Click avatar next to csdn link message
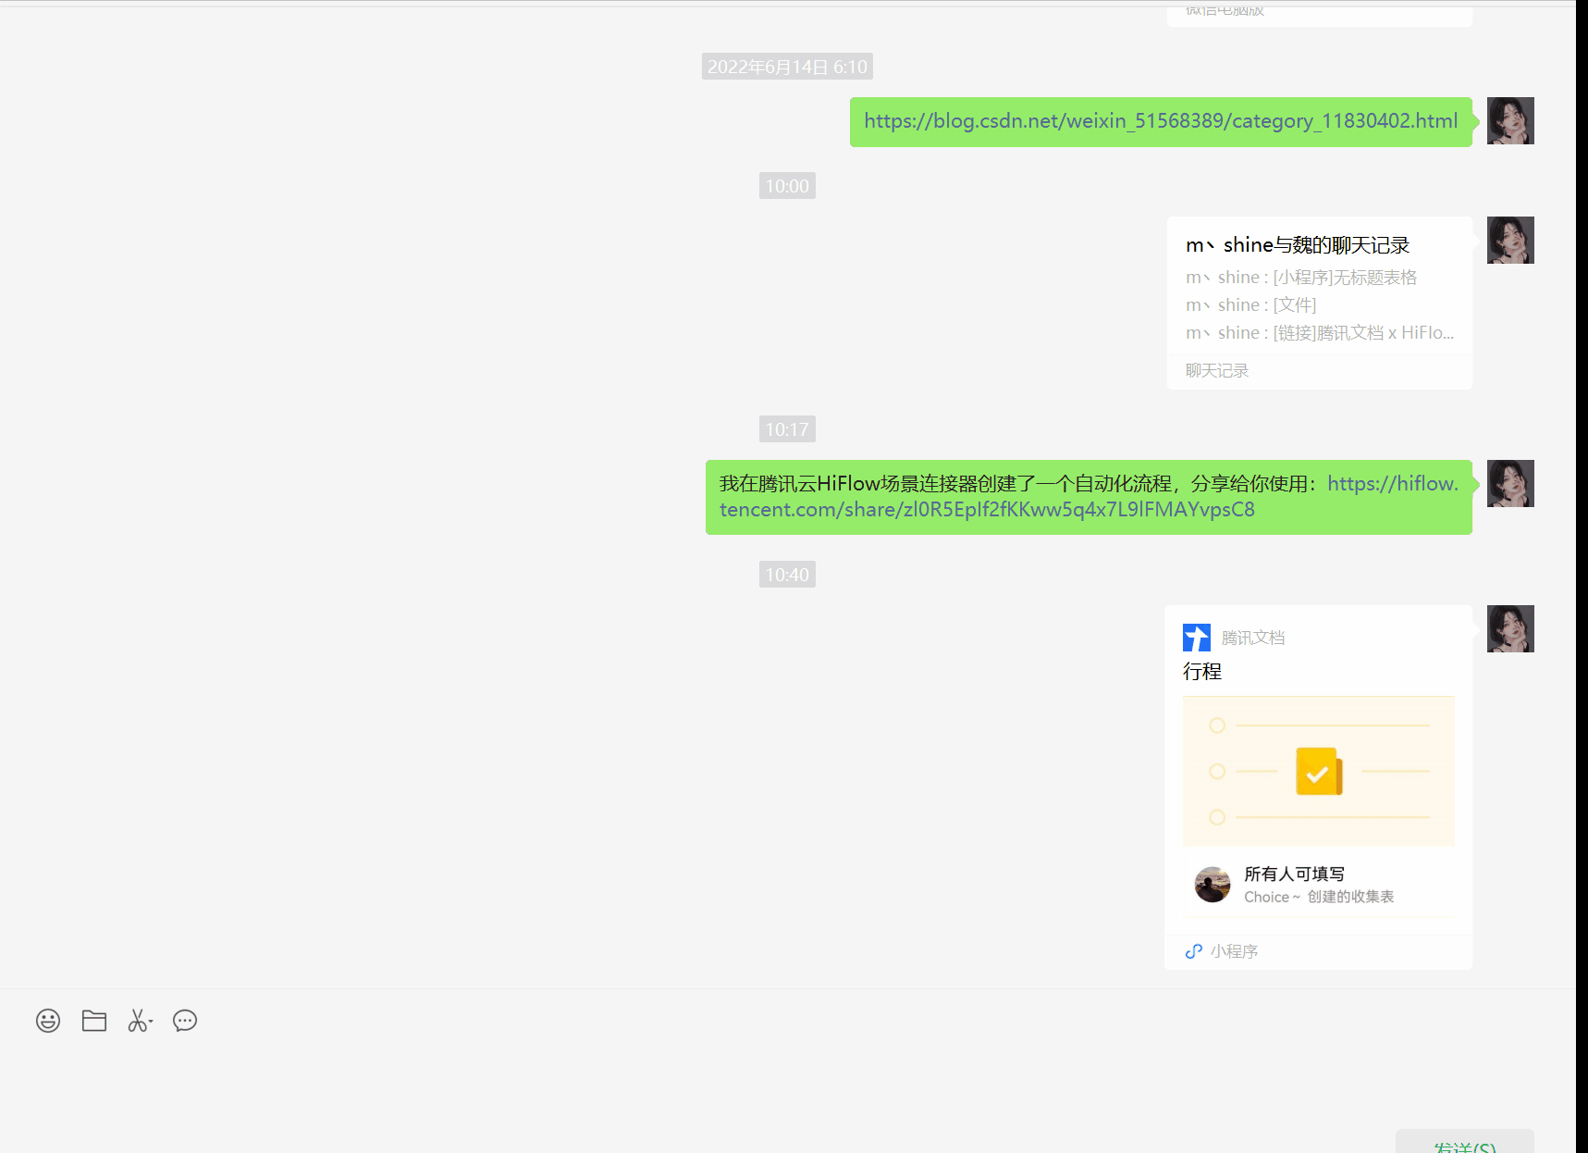Image resolution: width=1588 pixels, height=1153 pixels. tap(1510, 121)
